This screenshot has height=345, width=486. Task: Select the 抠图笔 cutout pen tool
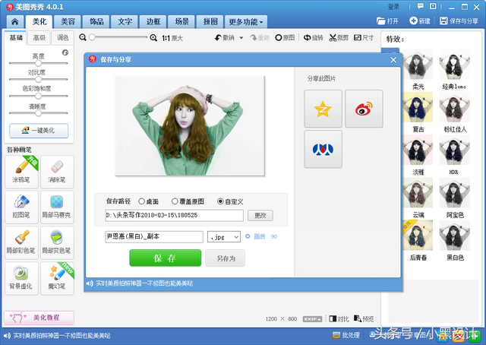(x=21, y=207)
